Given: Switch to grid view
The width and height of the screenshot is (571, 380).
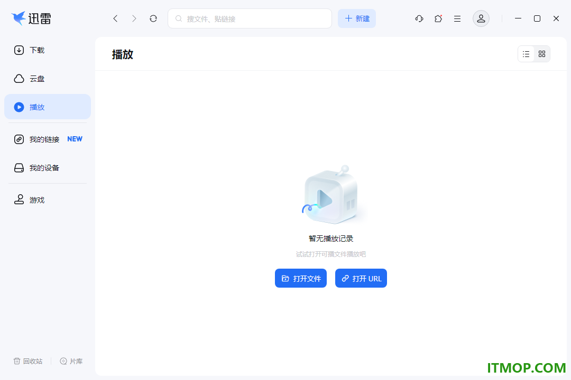Looking at the screenshot, I should 542,54.
